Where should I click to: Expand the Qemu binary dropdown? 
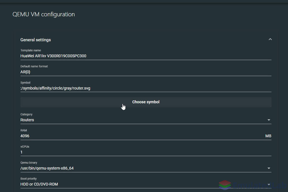(x=146, y=168)
